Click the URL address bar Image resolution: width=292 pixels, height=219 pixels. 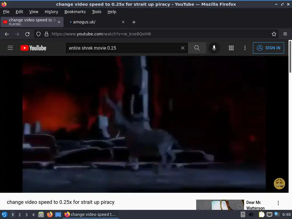tap(156, 34)
